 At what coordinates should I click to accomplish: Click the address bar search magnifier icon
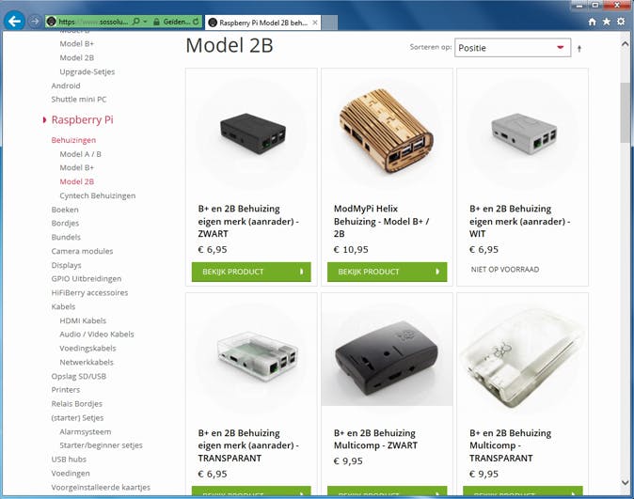point(136,22)
